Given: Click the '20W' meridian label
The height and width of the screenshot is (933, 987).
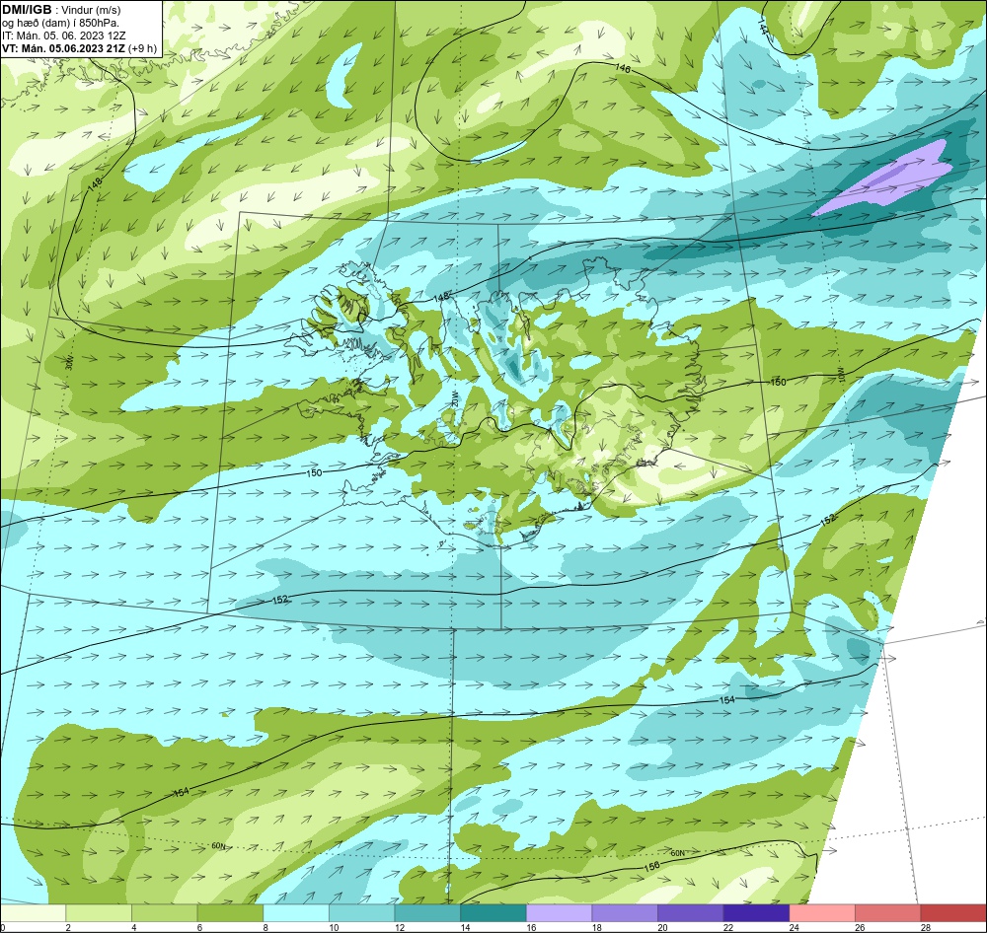Looking at the screenshot, I should point(454,400).
